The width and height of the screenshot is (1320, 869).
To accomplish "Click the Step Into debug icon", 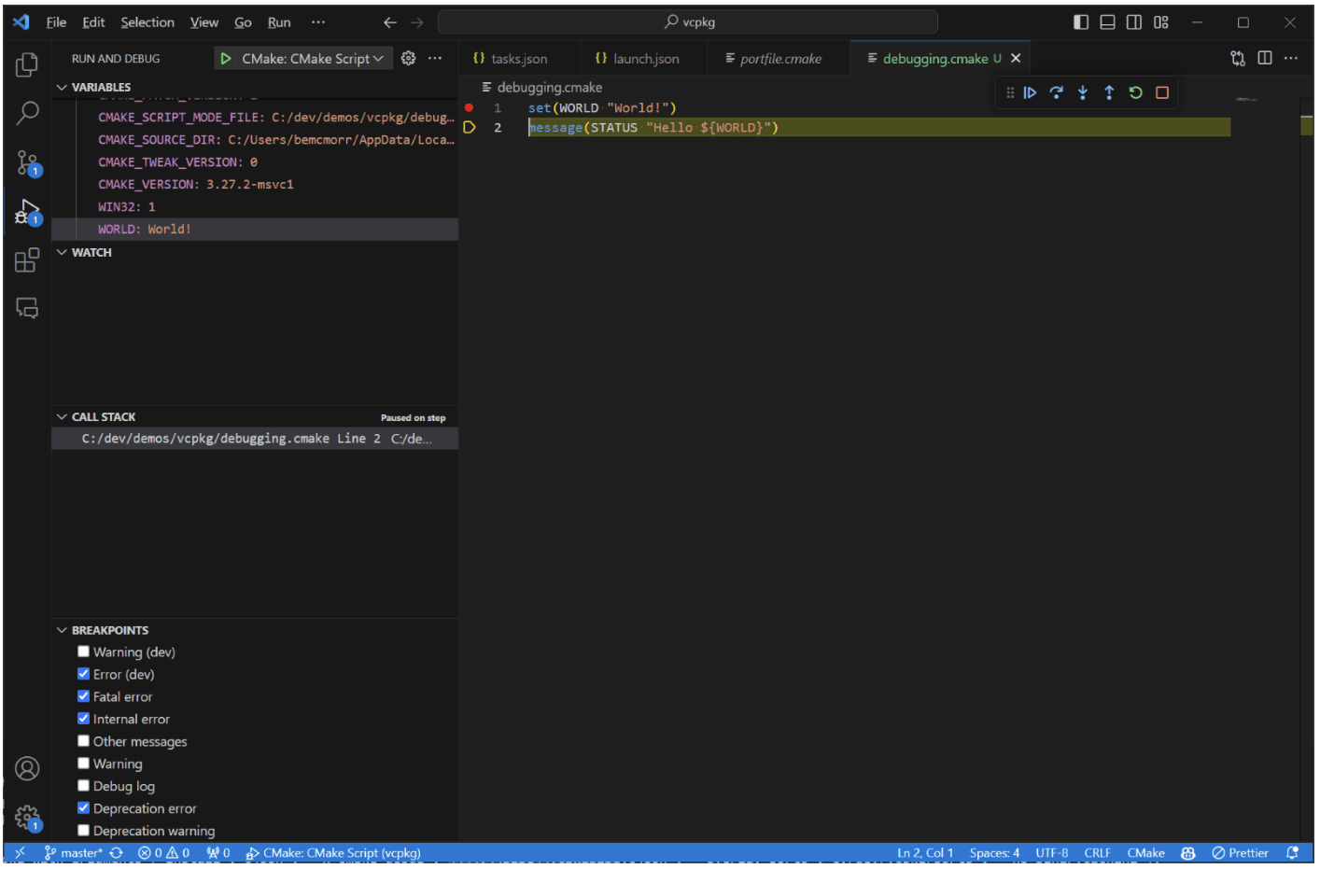I will [1082, 92].
